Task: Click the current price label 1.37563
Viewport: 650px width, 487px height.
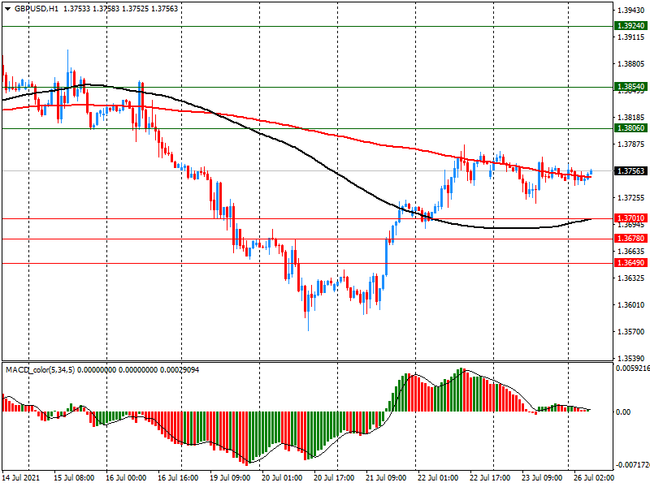Action: [x=630, y=171]
